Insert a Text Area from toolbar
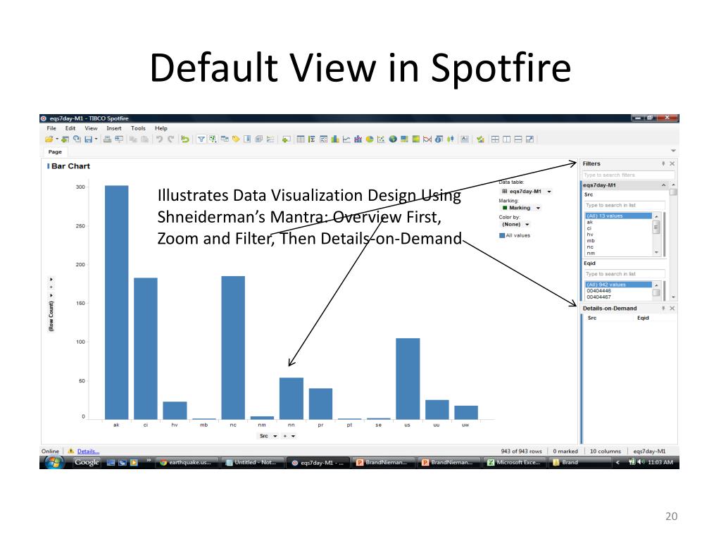Image resolution: width=721 pixels, height=541 pixels. pos(465,139)
